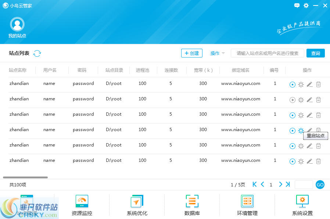Delete the last zhandian site via trash icon

[x=318, y=161]
